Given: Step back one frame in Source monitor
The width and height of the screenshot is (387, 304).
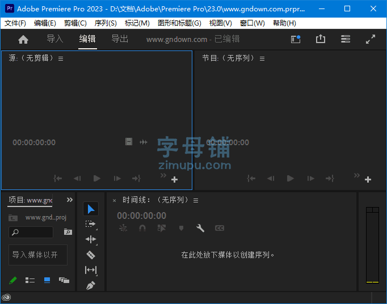Looking at the screenshot, I should [x=77, y=178].
